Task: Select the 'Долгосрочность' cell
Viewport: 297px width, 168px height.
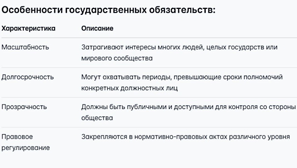Action: coord(28,77)
